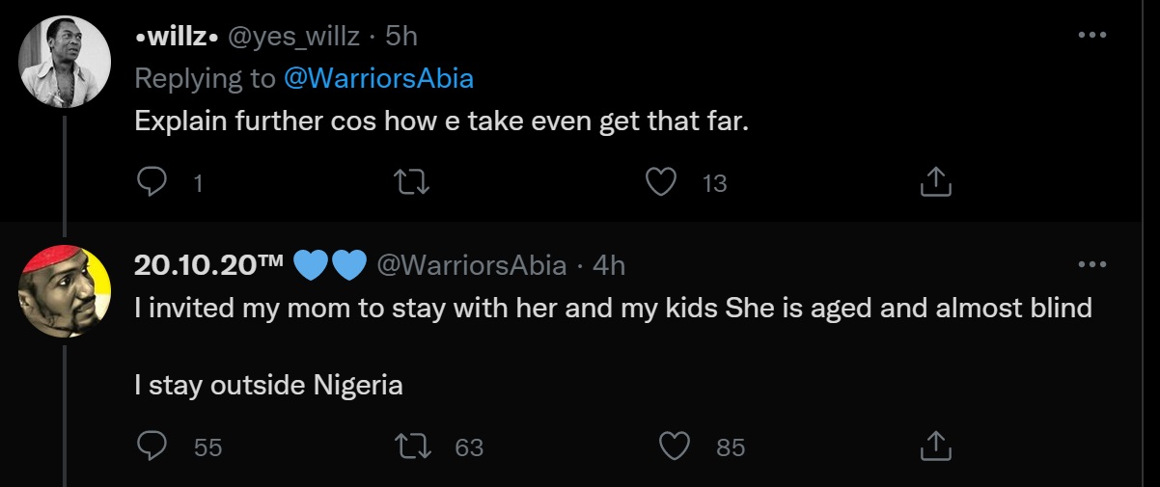Retweet the yes_willz tweet

412,182
